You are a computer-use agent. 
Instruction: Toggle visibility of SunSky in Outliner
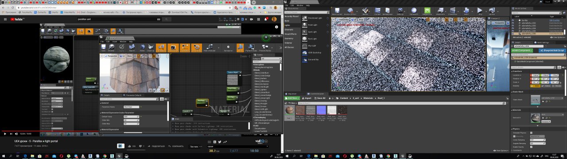tap(513, 20)
